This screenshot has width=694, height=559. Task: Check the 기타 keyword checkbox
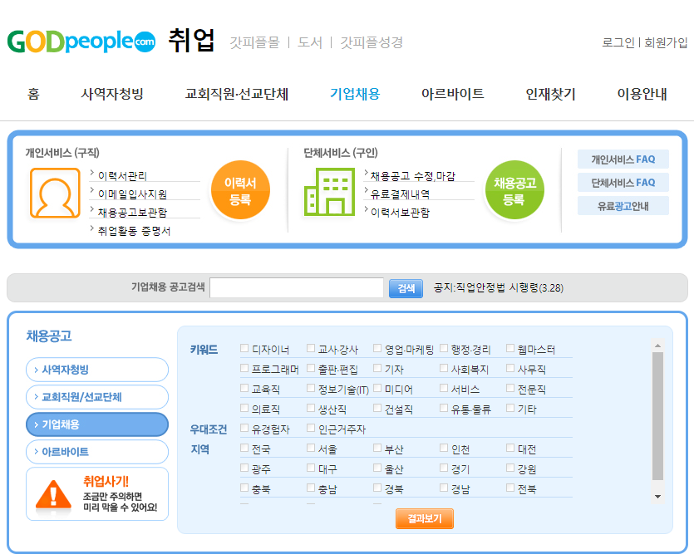510,408
